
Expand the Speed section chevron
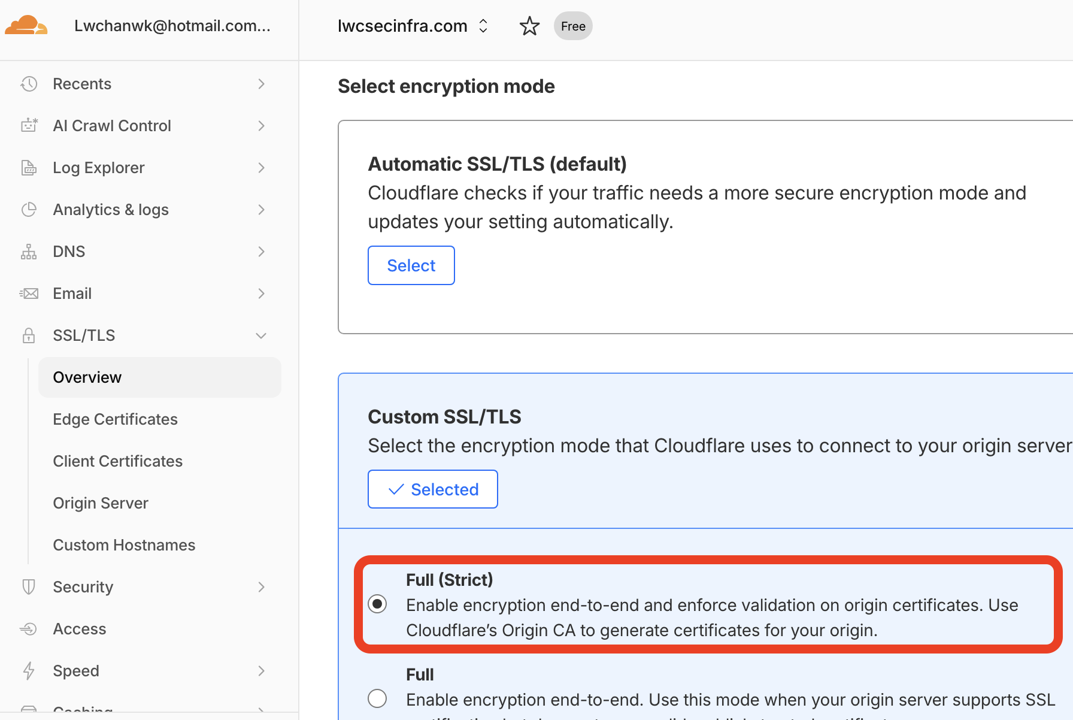261,671
